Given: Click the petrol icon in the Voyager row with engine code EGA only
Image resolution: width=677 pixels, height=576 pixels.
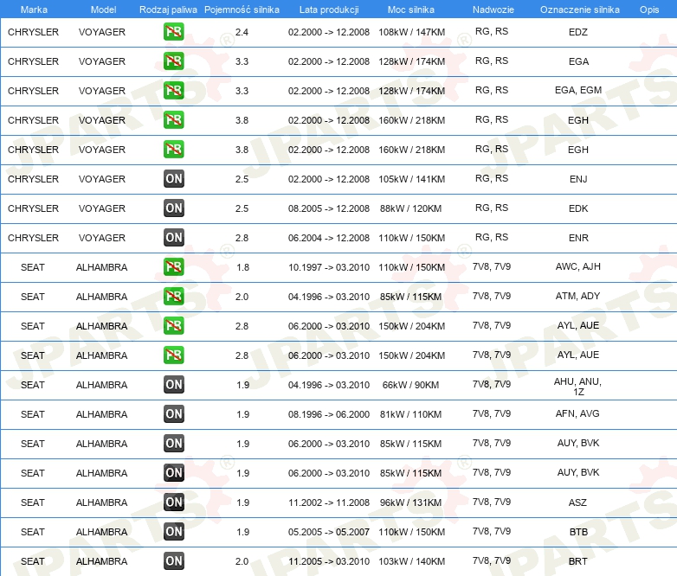Looking at the screenshot, I should (x=173, y=61).
